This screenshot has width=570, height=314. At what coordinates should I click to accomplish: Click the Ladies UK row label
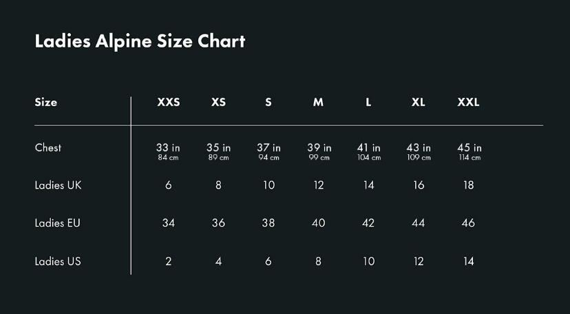pyautogui.click(x=58, y=185)
